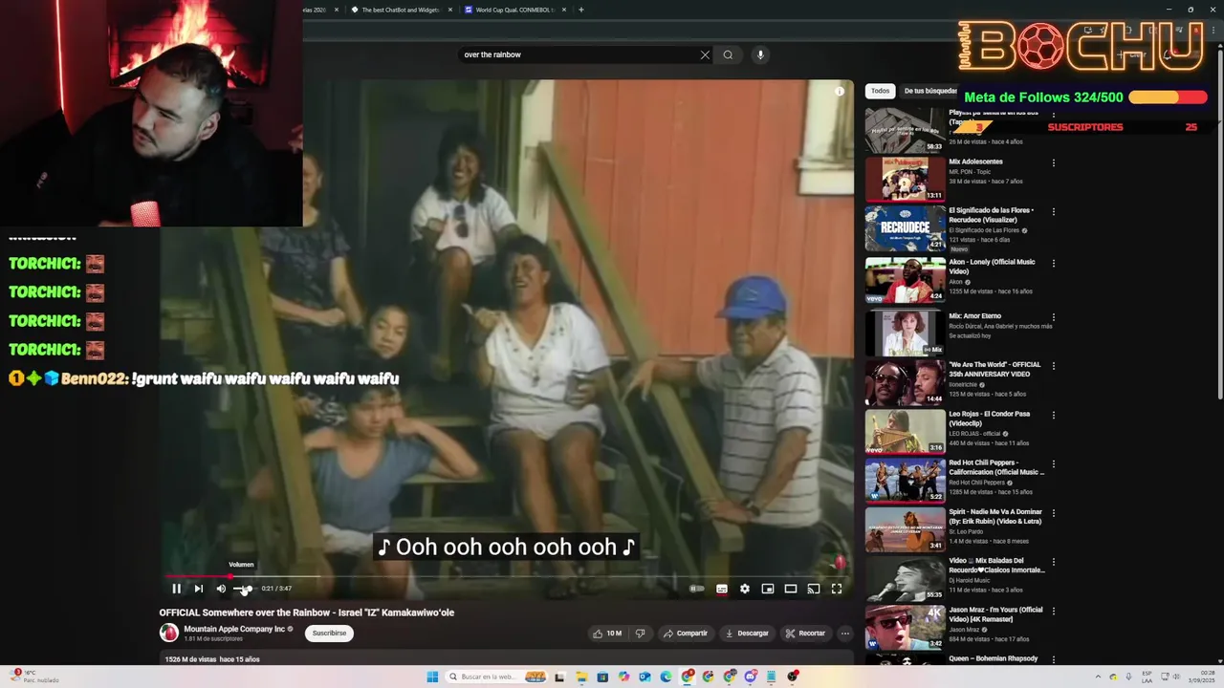Close the 'The best ChatBot and Widgets' tab
The height and width of the screenshot is (688, 1224).
(x=450, y=10)
